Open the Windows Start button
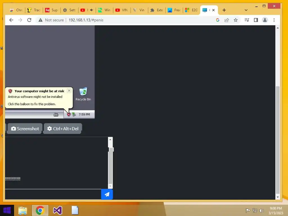 (7, 210)
